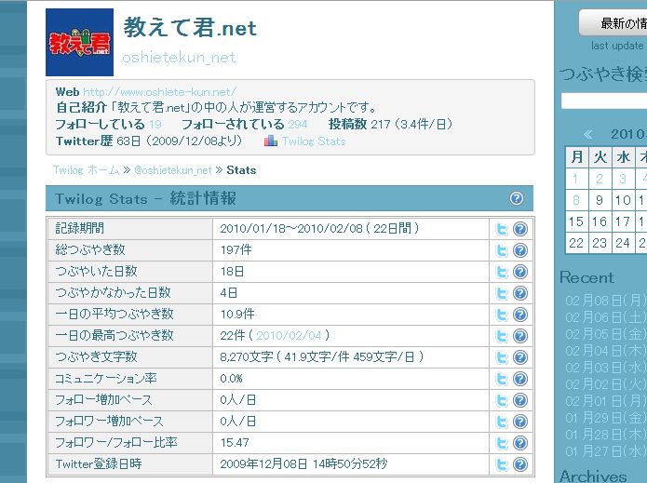Open Recent entry 02月01日(月)
The width and height of the screenshot is (647, 483).
pyautogui.click(x=605, y=401)
